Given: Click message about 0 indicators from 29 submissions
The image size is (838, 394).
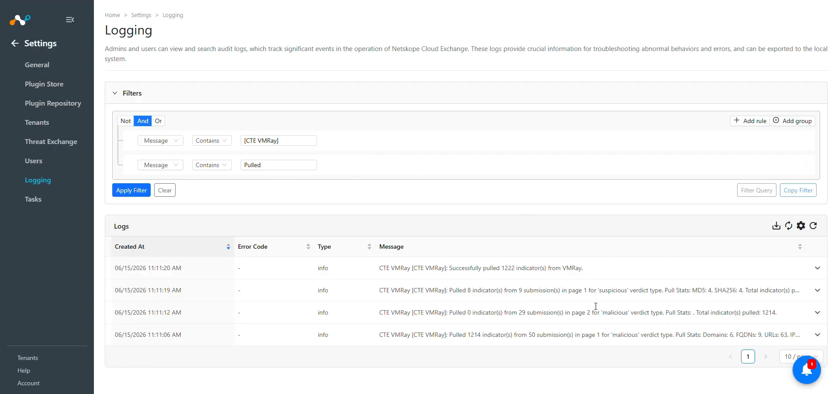Looking at the screenshot, I should pos(578,312).
